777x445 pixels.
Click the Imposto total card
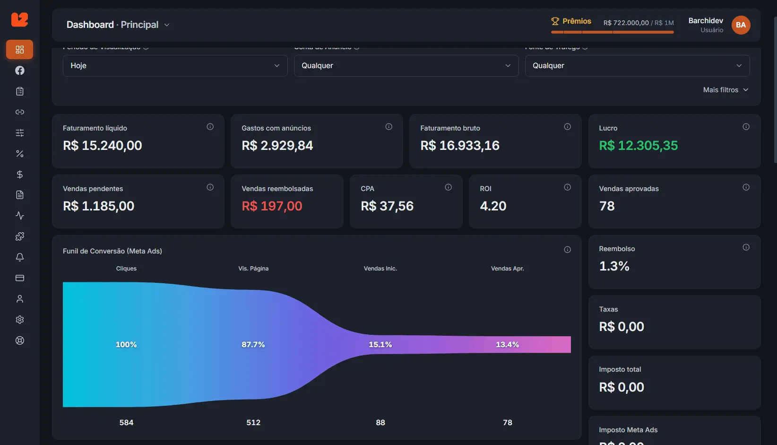(x=674, y=383)
